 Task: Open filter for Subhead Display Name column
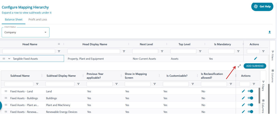[78, 84]
